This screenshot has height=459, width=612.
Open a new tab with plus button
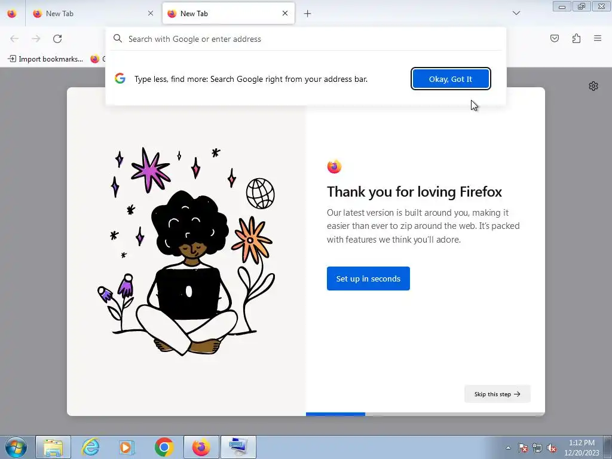click(308, 14)
